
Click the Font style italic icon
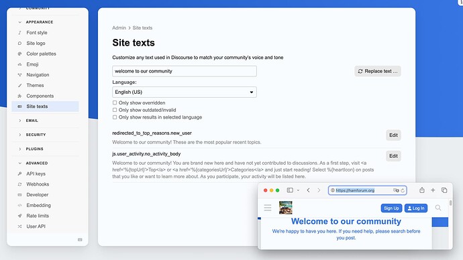19,33
